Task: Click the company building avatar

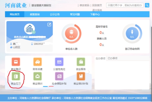Action: coord(30,29)
